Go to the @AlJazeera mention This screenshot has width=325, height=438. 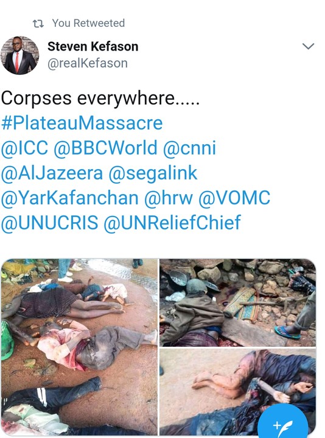pos(52,173)
